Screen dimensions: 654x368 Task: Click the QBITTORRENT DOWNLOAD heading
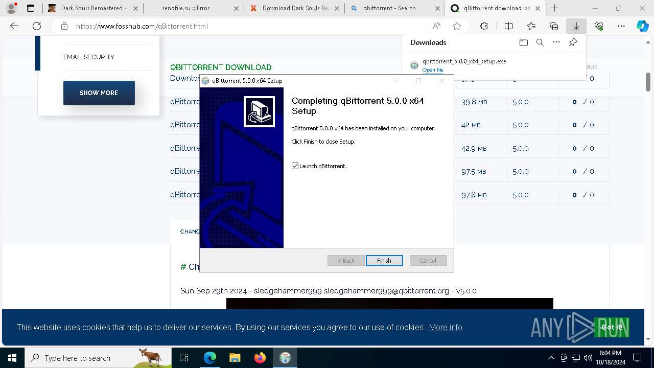point(221,67)
